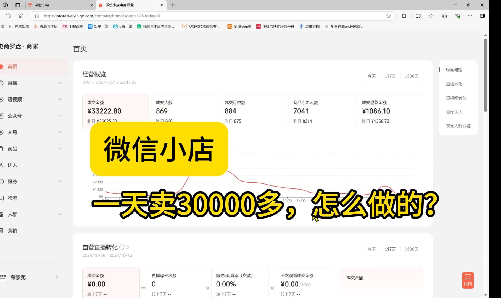Open the 思维导图 bookmark

(x=309, y=26)
